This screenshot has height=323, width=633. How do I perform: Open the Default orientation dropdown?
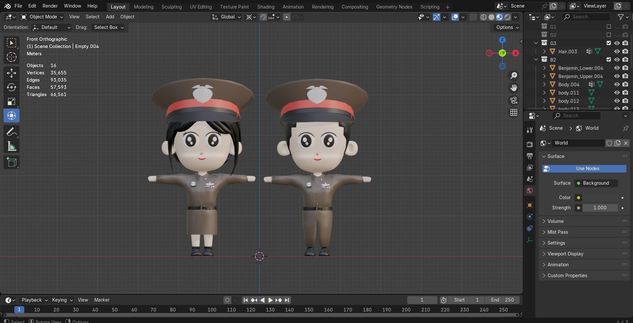[52, 27]
